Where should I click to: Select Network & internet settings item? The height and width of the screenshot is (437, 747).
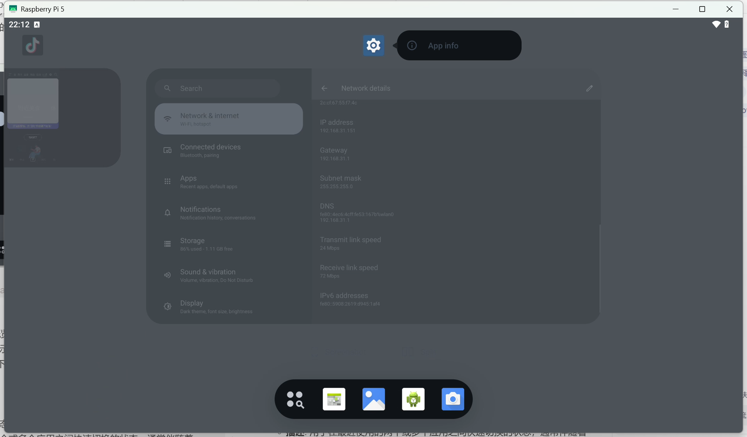pos(228,119)
